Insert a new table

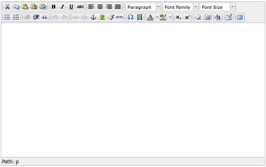click(207, 17)
